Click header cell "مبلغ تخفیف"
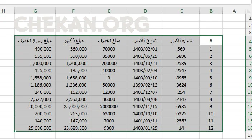 (109, 41)
